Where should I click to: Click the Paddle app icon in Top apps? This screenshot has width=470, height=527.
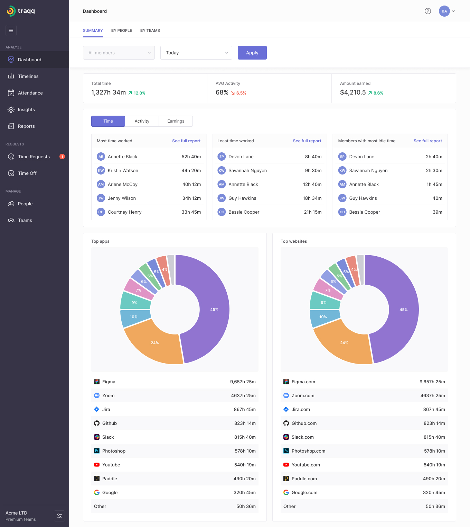tap(97, 479)
